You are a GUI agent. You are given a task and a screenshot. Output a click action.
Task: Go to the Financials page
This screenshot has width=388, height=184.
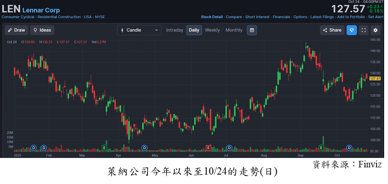(x=281, y=17)
